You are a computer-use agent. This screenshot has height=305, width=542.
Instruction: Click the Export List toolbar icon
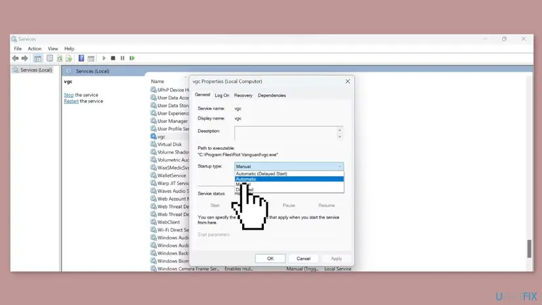69,58
